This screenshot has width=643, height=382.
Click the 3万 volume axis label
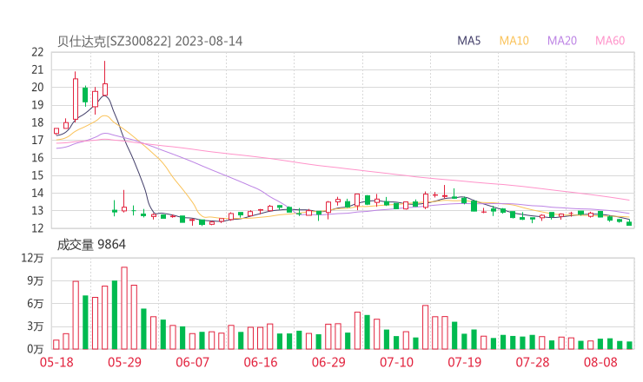36,326
